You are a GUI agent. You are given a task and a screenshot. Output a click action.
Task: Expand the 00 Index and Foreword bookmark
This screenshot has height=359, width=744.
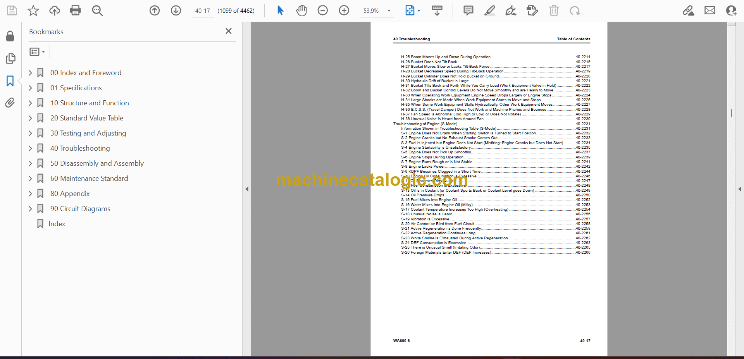click(x=30, y=72)
